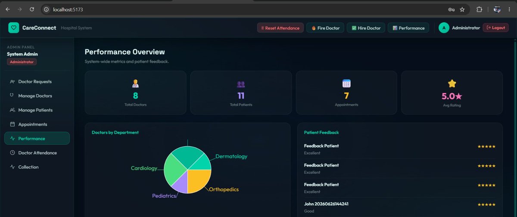Click the "Doctors by Department" chart title
The height and width of the screenshot is (217, 517).
click(115, 132)
